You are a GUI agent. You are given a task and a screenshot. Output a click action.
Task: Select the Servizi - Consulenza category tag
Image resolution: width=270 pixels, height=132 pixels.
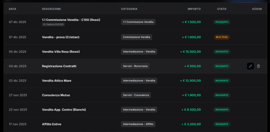[136, 95]
